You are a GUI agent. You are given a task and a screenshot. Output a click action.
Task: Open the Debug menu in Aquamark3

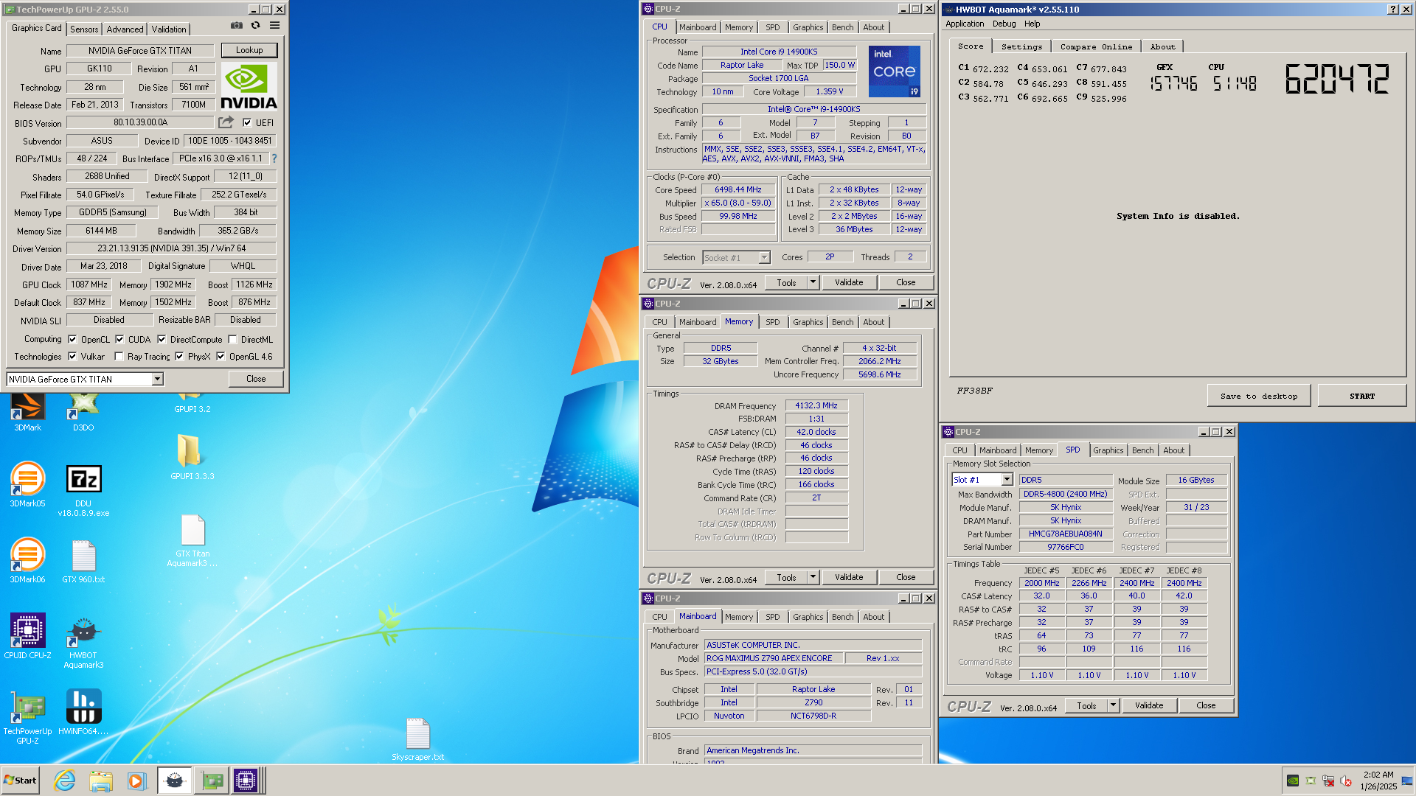(1004, 24)
